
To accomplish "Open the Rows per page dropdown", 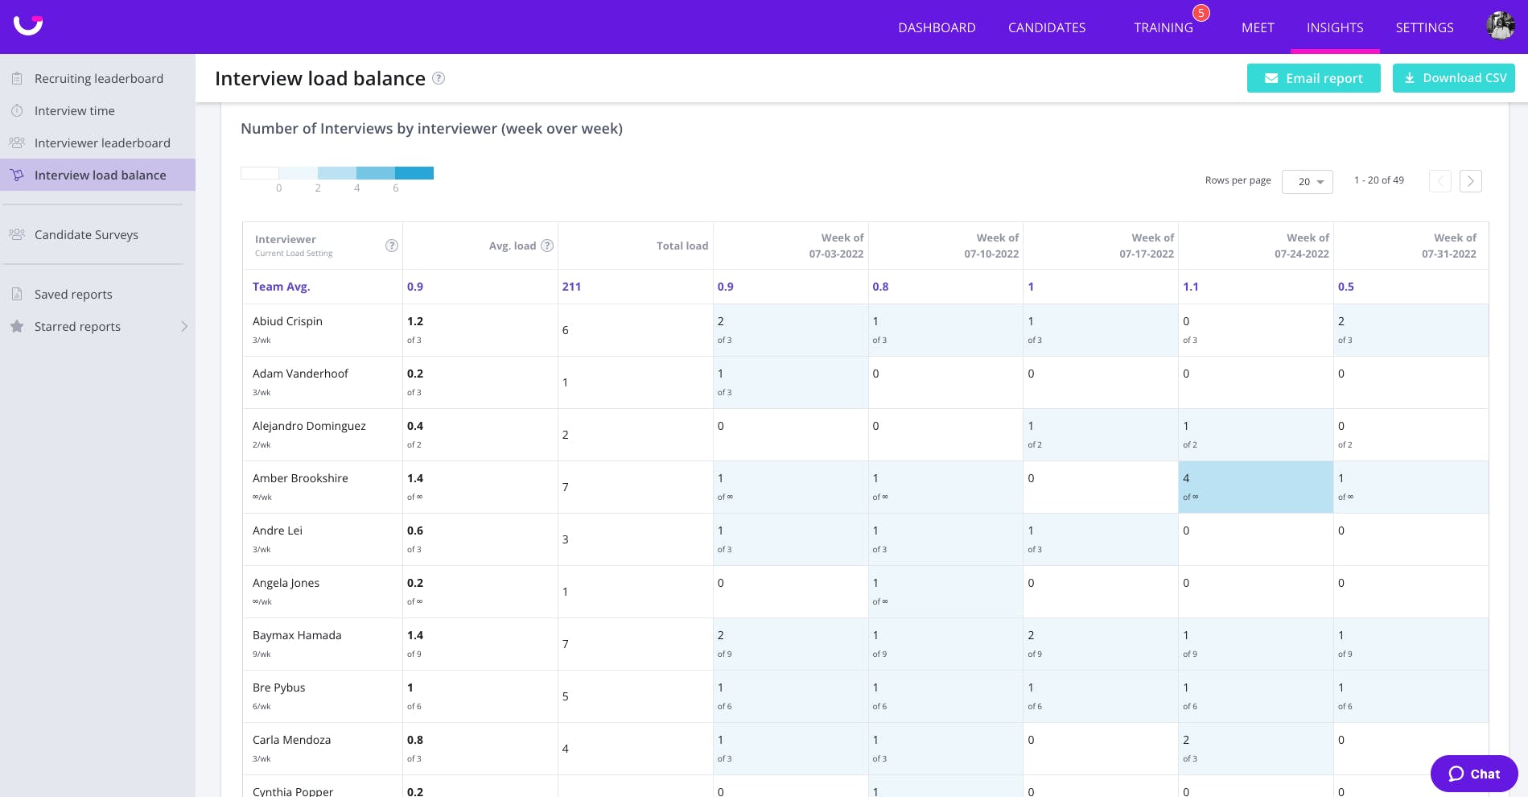I will point(1308,182).
